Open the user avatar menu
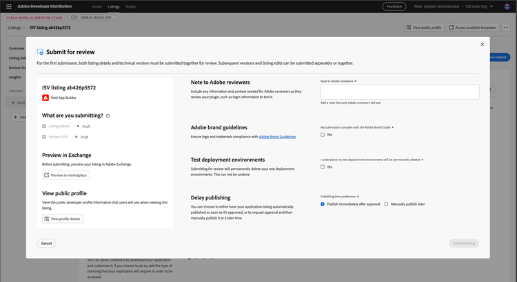This screenshot has height=282, width=517. click(x=507, y=6)
